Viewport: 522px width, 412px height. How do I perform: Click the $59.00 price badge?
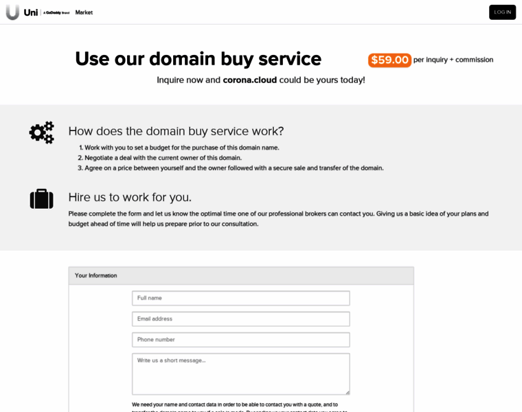click(x=389, y=60)
